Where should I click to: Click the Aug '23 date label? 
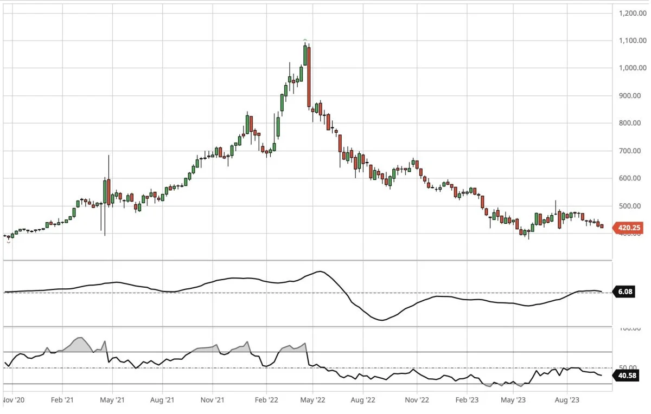(567, 400)
